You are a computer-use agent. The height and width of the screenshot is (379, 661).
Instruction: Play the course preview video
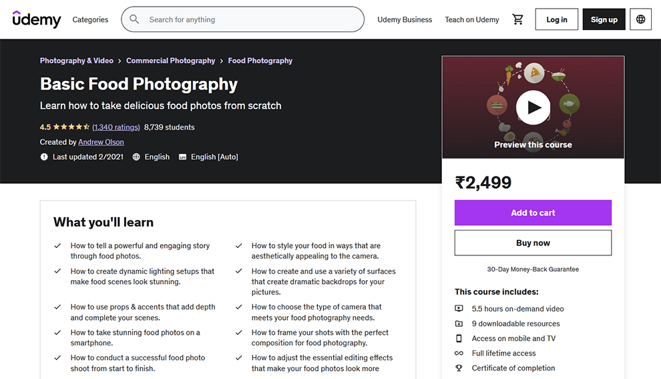pyautogui.click(x=533, y=108)
